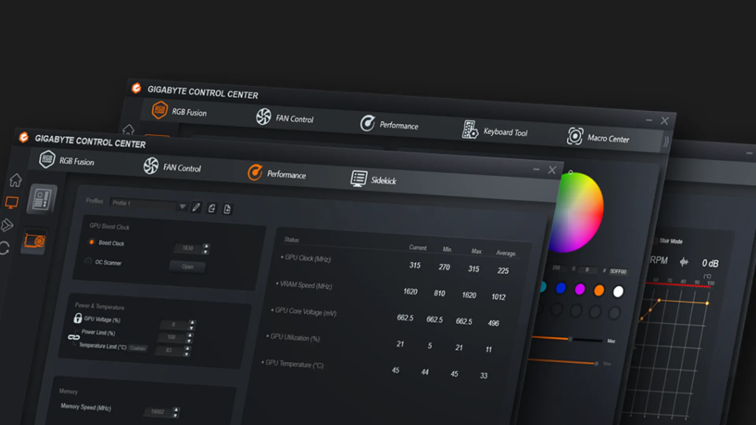Select the OC Scanner radio option
This screenshot has height=425, width=756.
[x=88, y=261]
